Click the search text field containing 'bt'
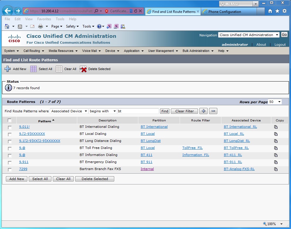291x229 pixels. coord(138,111)
